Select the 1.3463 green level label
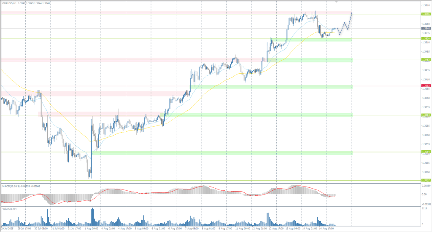432x232 pixels. pyautogui.click(x=425, y=60)
